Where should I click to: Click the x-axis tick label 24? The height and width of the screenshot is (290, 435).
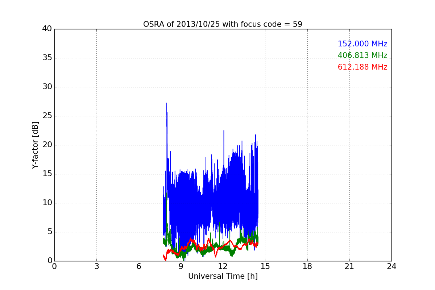pyautogui.click(x=391, y=266)
